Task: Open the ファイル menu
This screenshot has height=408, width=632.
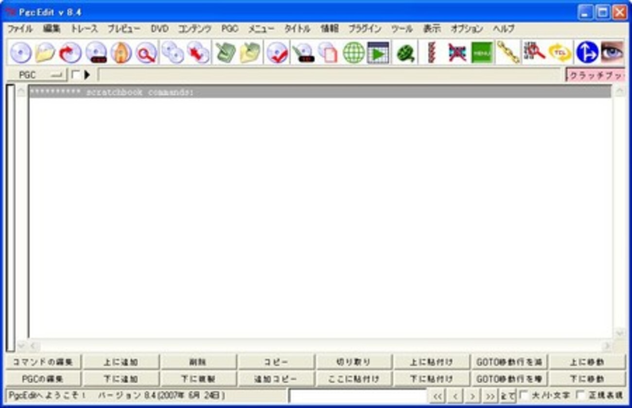Action: (20, 29)
